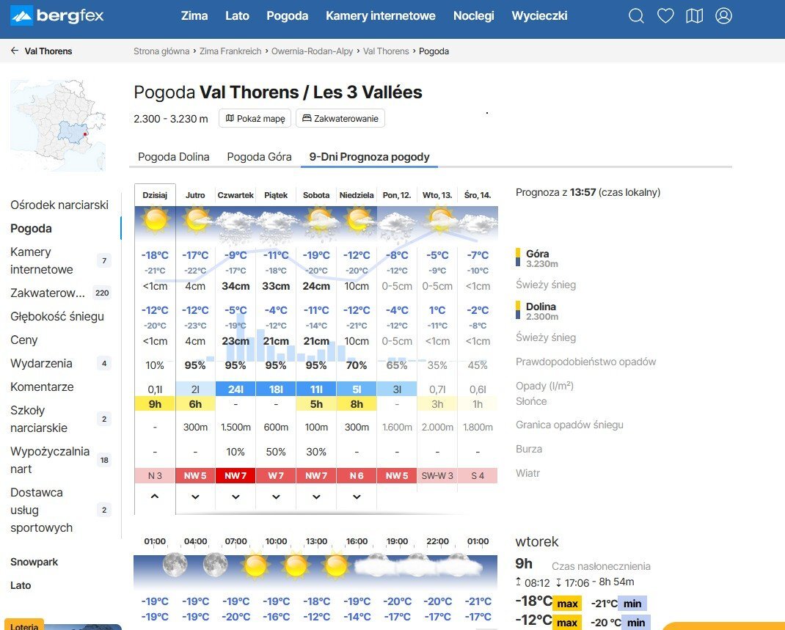Open the map icon in header
This screenshot has height=630, width=785.
pos(694,15)
